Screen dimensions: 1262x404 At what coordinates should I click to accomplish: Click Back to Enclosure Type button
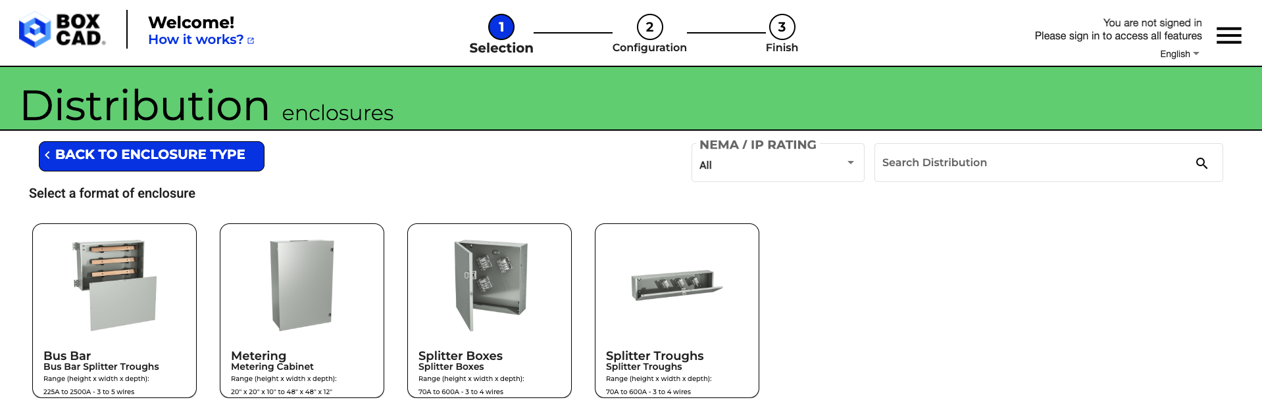[151, 156]
